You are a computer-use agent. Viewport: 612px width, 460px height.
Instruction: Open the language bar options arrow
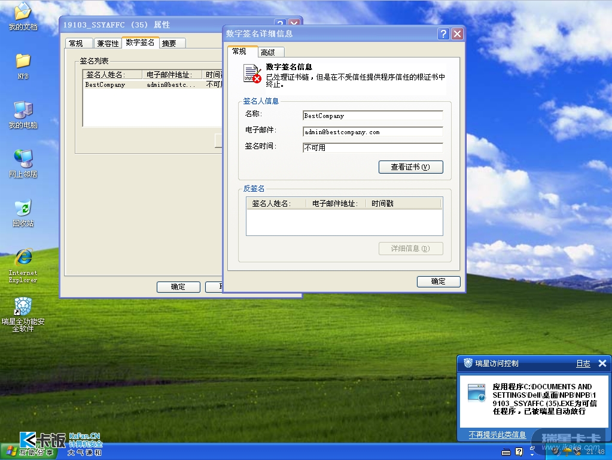tap(532, 455)
